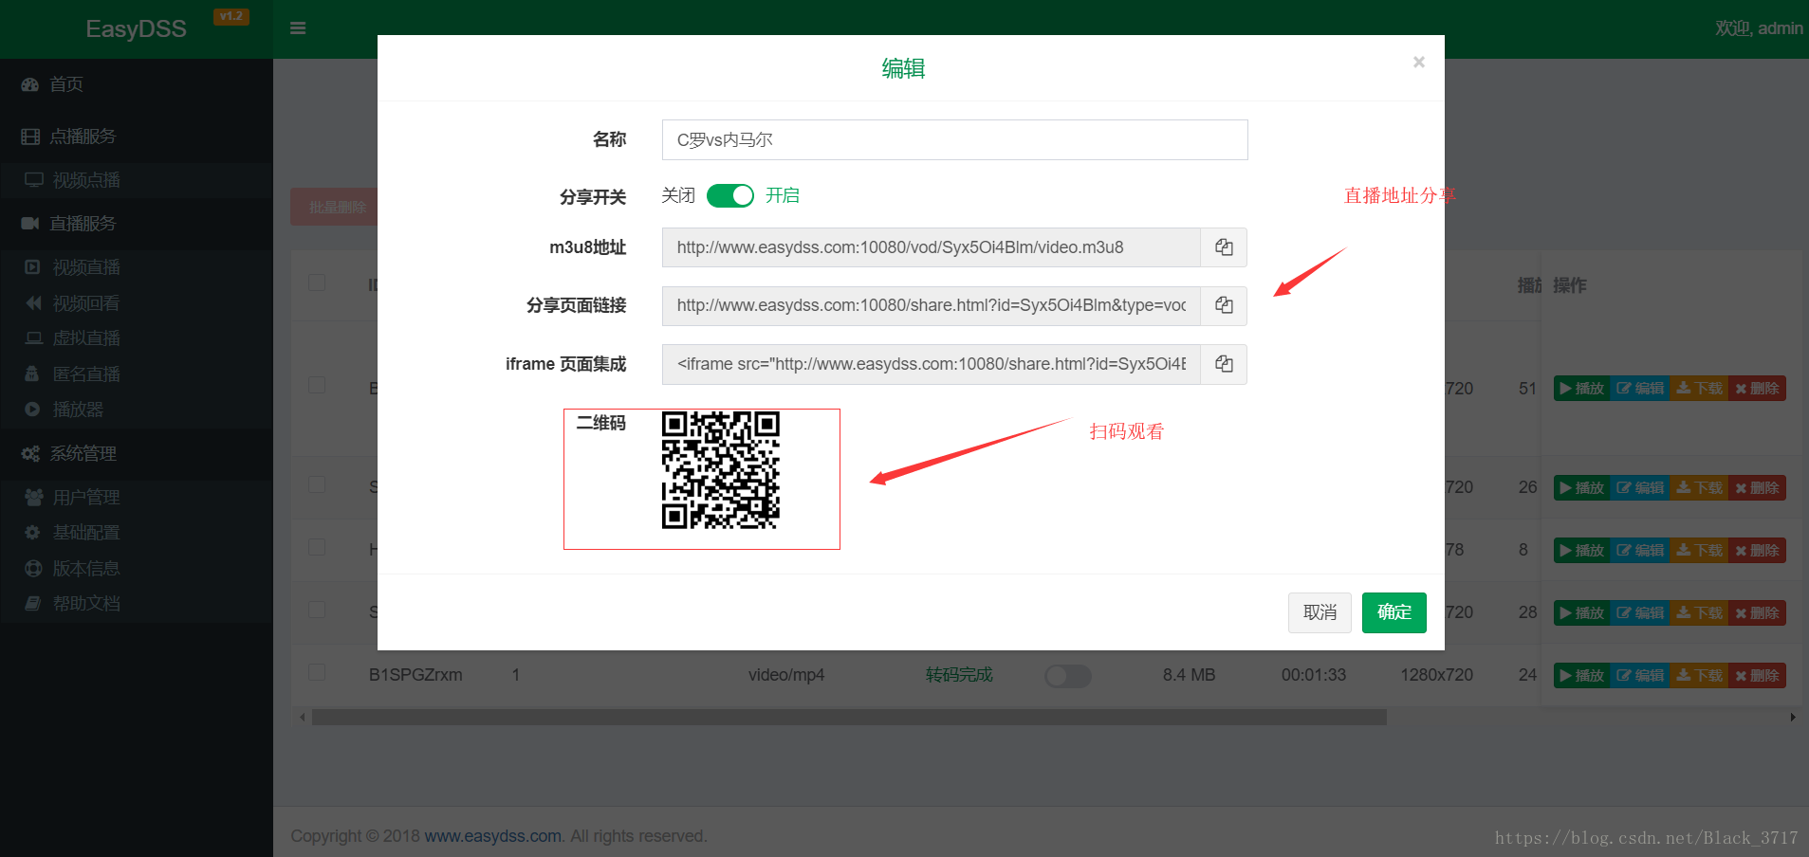The height and width of the screenshot is (857, 1809).
Task: Check the B1SPGZrxm row checkbox
Action: (317, 672)
